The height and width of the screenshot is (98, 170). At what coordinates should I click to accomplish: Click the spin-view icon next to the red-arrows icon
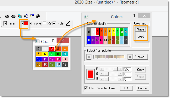13,16
